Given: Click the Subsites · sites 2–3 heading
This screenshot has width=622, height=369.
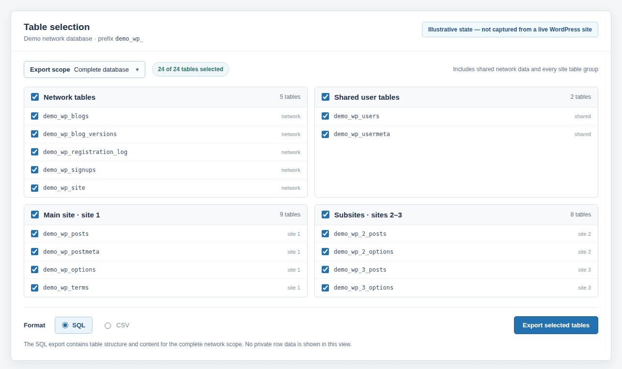Looking at the screenshot, I should 368,215.
